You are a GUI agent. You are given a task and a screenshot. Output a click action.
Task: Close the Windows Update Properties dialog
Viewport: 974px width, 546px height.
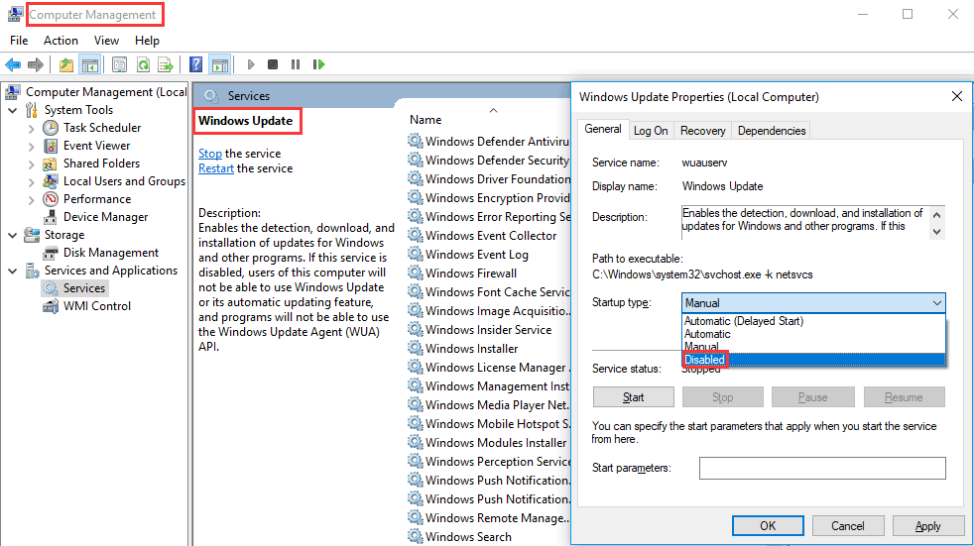956,96
